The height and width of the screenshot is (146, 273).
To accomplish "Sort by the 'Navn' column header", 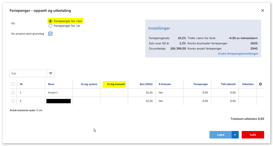I will pyautogui.click(x=51, y=84).
